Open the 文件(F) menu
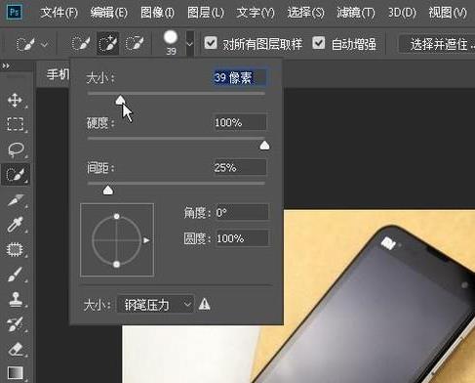This screenshot has width=475, height=383. click(59, 13)
